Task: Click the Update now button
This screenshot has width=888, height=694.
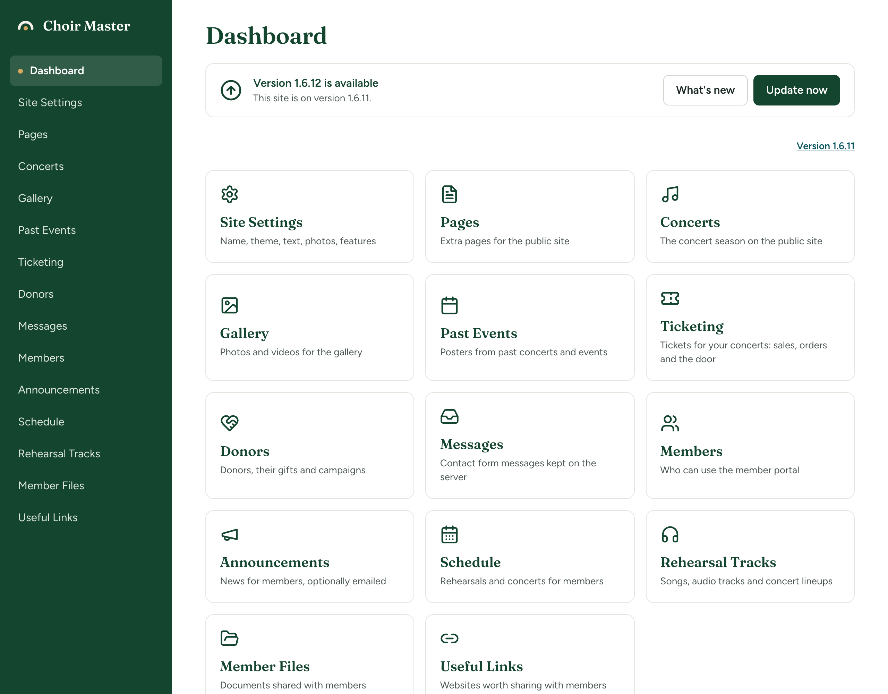Action: coord(796,90)
